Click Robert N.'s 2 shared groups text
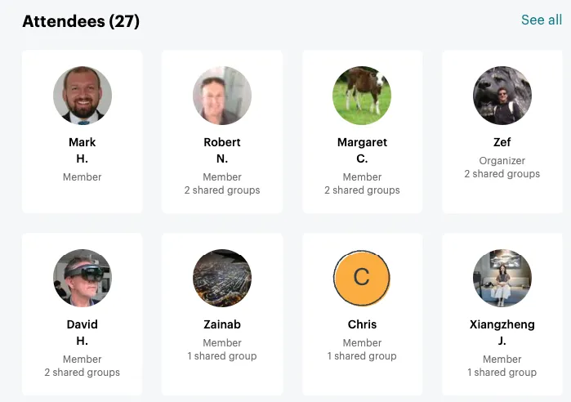The height and width of the screenshot is (402, 571). [222, 190]
